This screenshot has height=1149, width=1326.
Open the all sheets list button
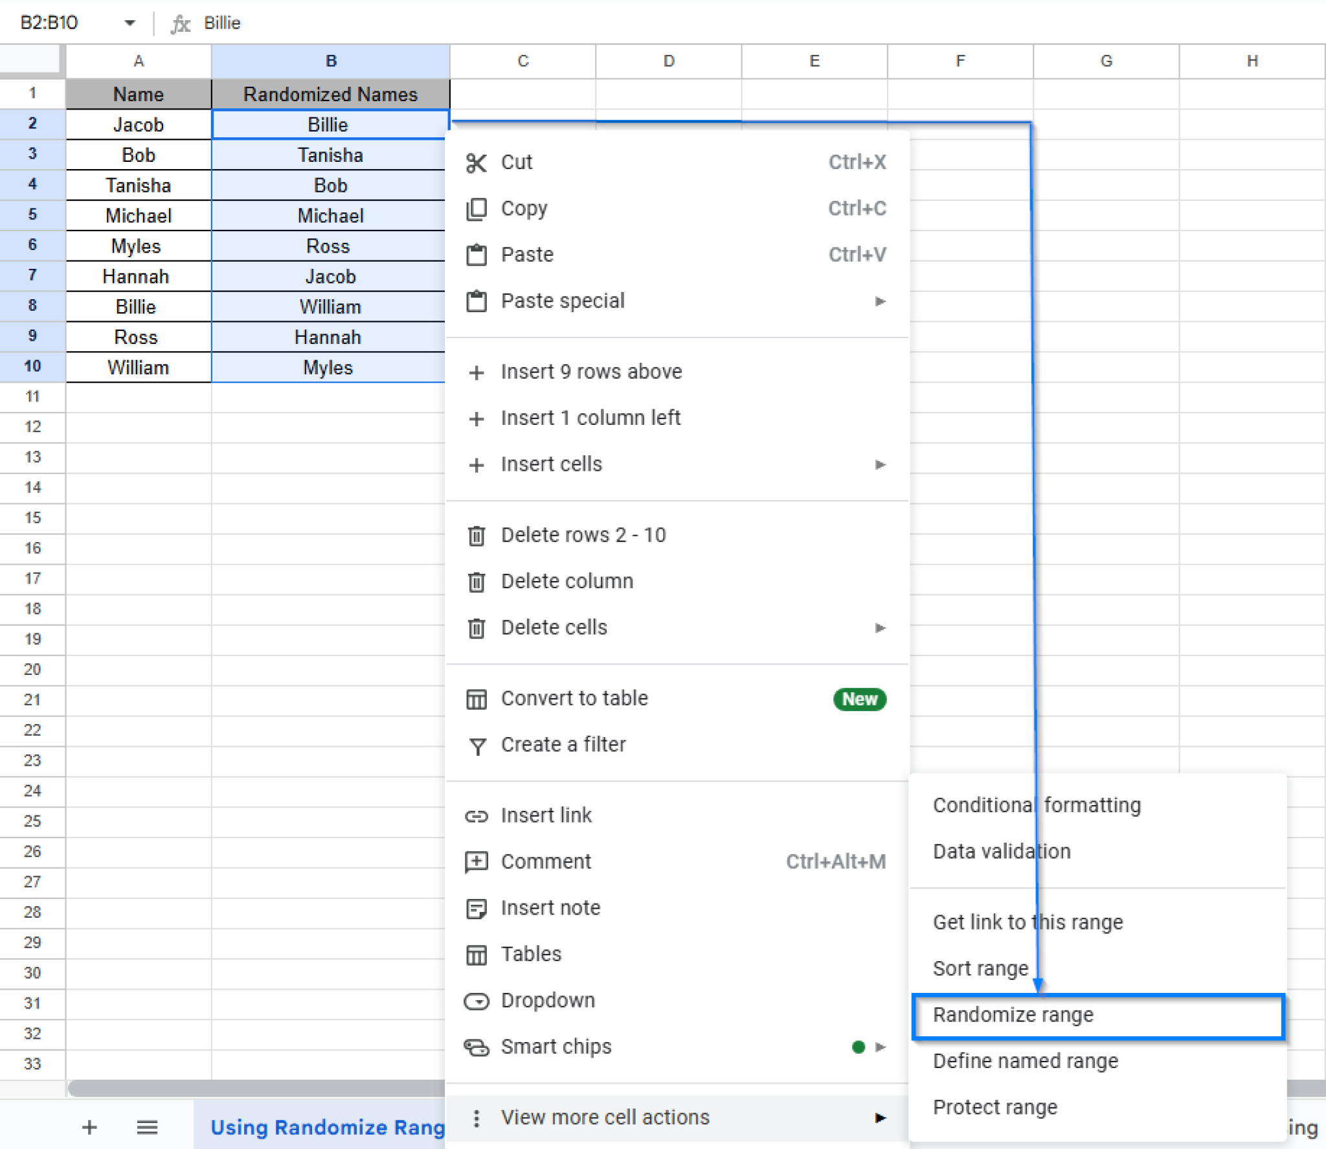(148, 1127)
